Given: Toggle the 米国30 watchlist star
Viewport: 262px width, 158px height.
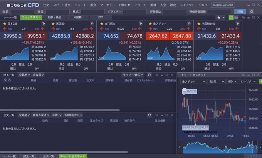Looking at the screenshot, I should pos(53,24).
